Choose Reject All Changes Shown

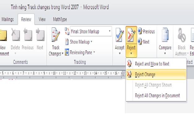click(156, 85)
